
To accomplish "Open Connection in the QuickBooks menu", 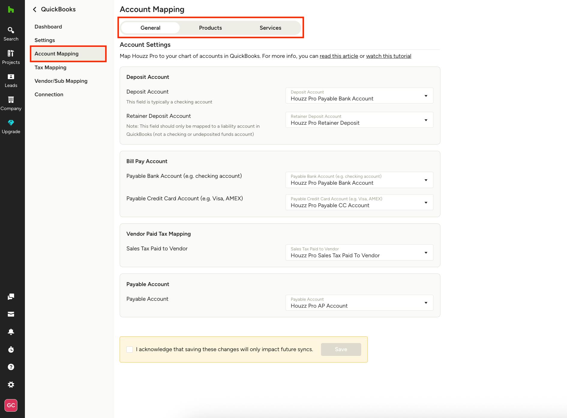I will (x=49, y=94).
